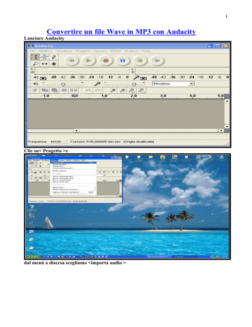
Task: Expand Allinea Tracce submenu in lower Progetto menu
Action: (73, 188)
